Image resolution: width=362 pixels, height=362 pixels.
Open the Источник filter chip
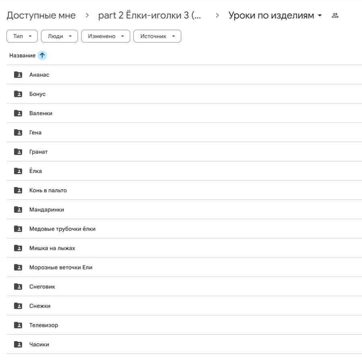(x=157, y=36)
